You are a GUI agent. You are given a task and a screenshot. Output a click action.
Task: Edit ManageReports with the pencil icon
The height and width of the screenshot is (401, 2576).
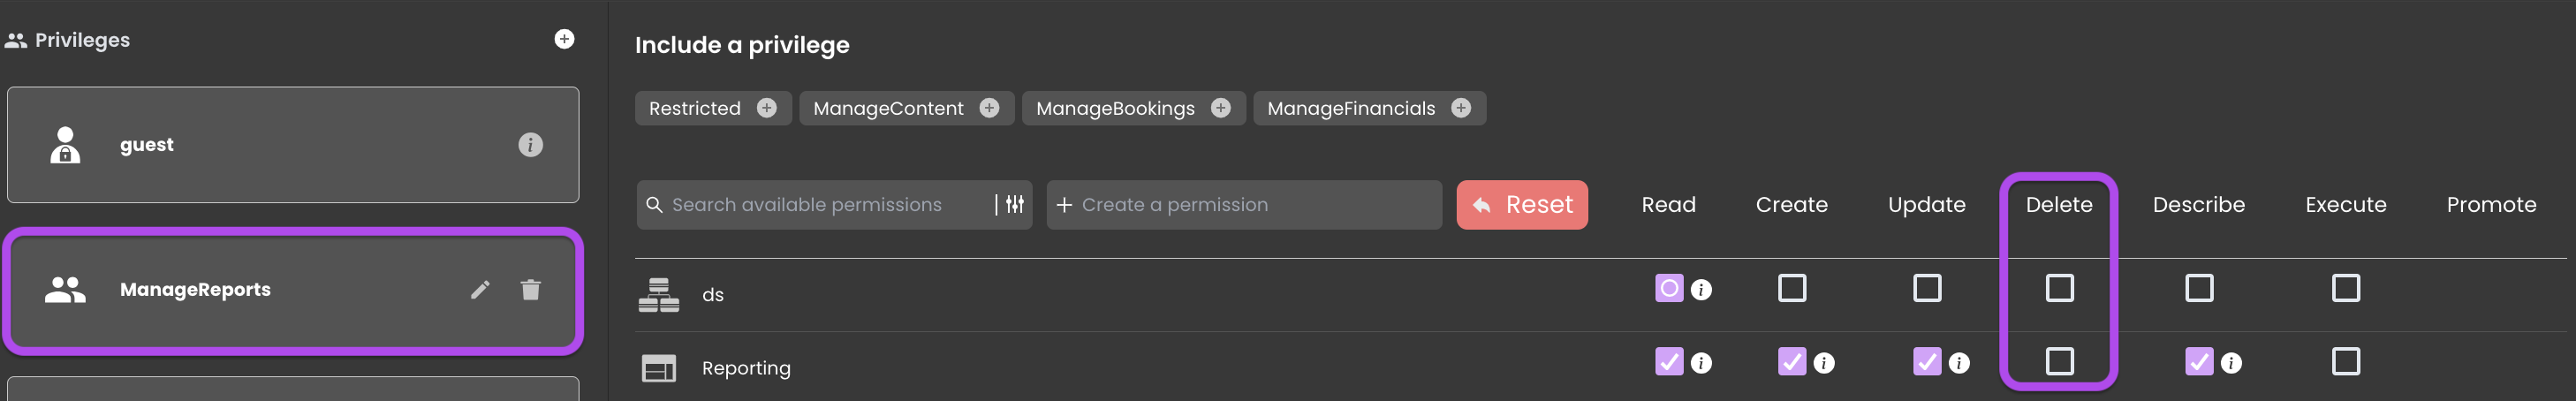480,289
